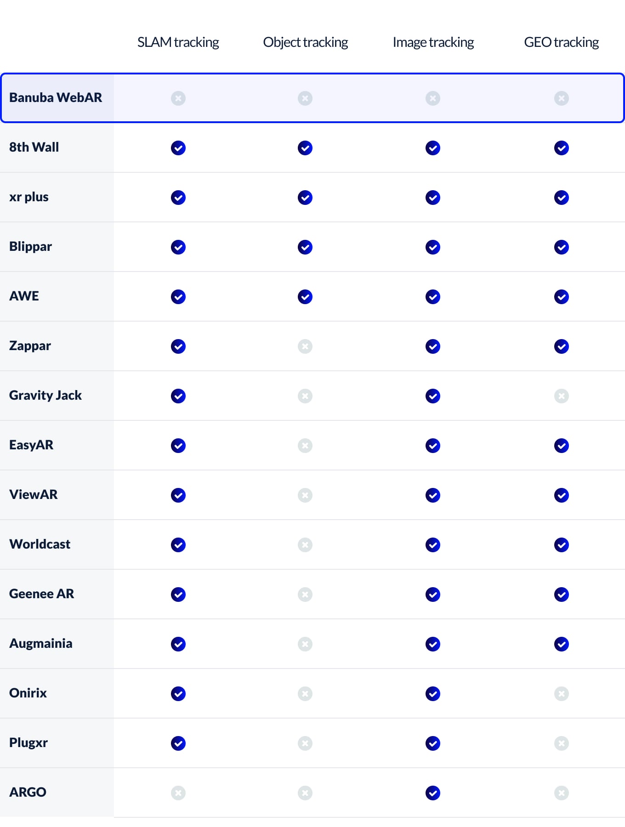Click Worldcast GEO tracking checkmark
This screenshot has height=827, width=625.
[x=562, y=545]
